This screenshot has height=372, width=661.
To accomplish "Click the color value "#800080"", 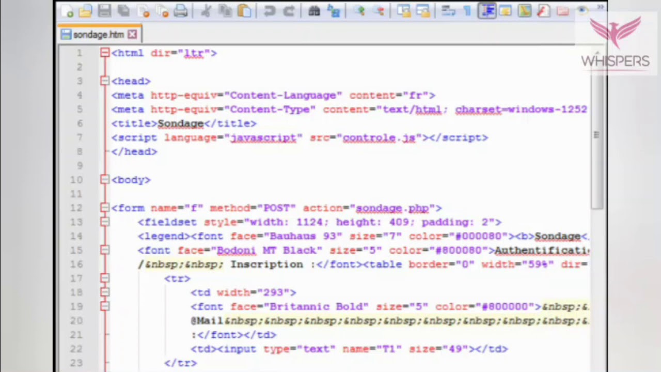I will point(459,250).
